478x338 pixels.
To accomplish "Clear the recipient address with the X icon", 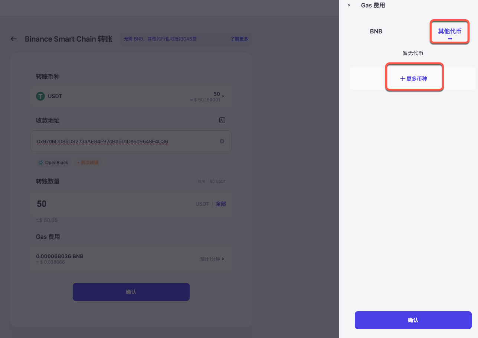I will (x=222, y=141).
